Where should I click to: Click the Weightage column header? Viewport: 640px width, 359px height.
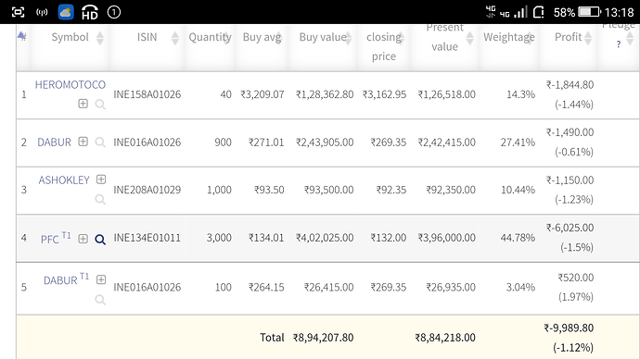coord(509,37)
